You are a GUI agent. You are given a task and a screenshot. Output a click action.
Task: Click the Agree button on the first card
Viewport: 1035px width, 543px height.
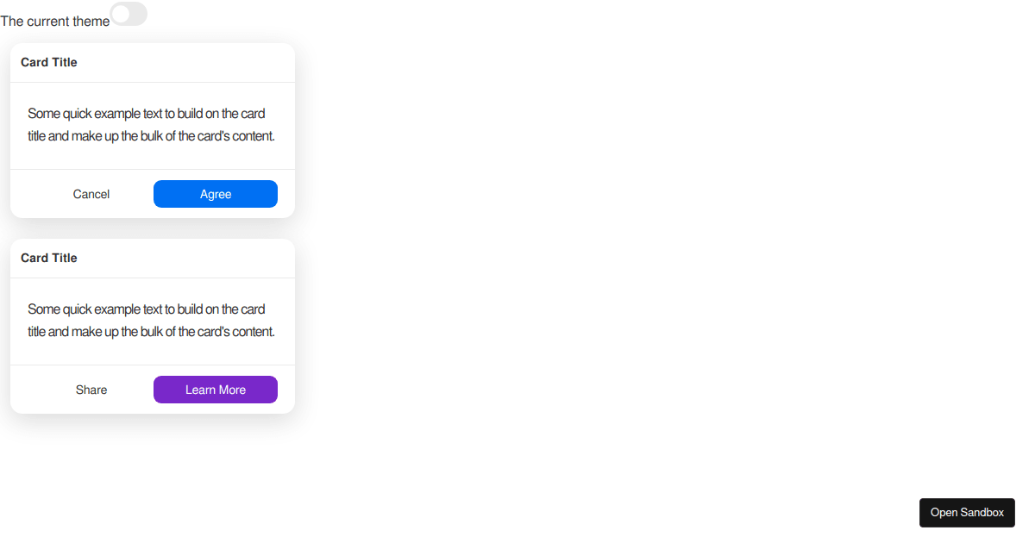pyautogui.click(x=215, y=193)
